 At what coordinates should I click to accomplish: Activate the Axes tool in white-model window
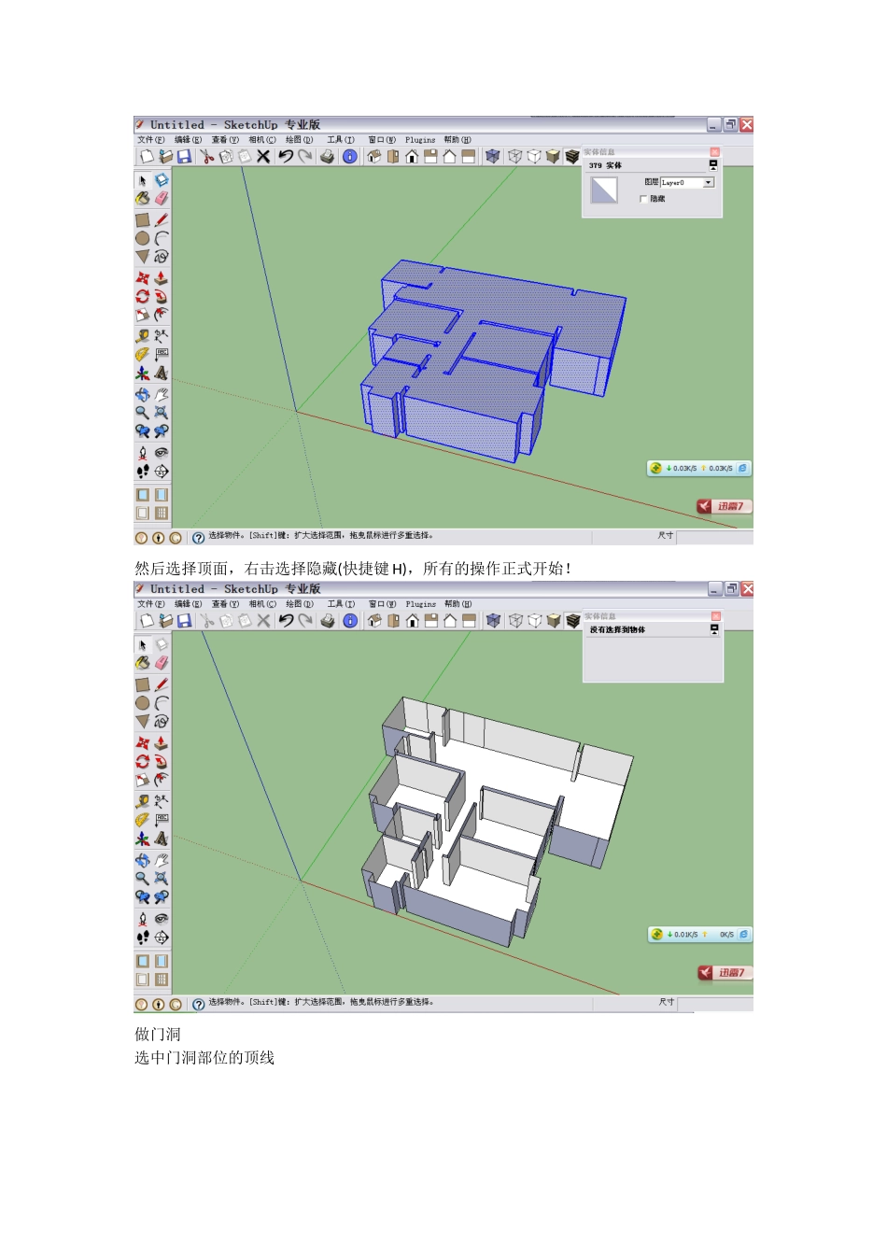coord(143,839)
